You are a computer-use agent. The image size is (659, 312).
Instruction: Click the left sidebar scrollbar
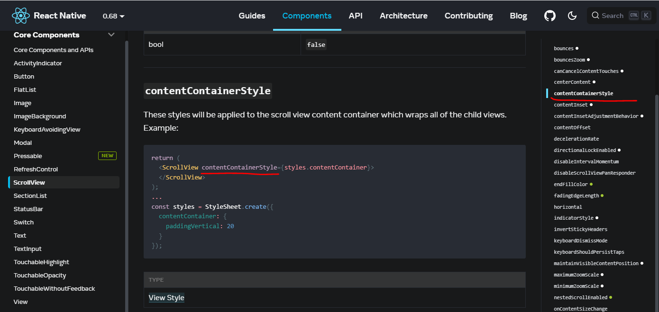coord(126,175)
